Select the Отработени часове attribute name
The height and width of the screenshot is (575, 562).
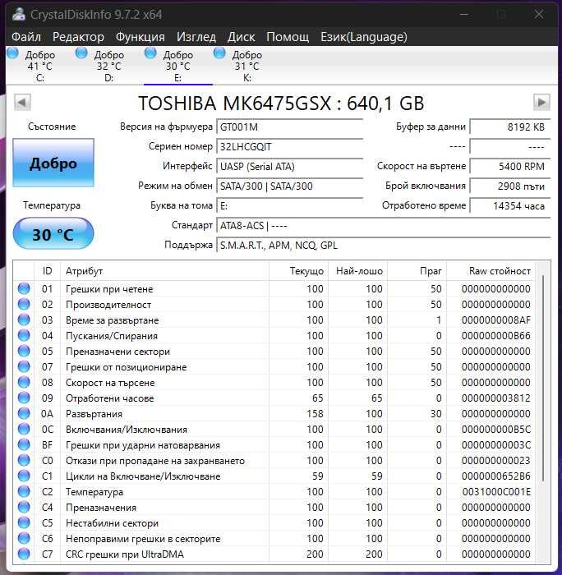pos(109,398)
